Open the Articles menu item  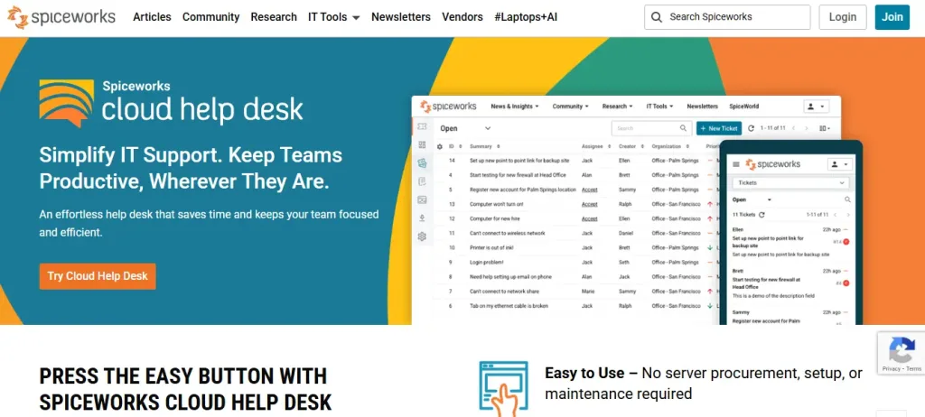152,17
